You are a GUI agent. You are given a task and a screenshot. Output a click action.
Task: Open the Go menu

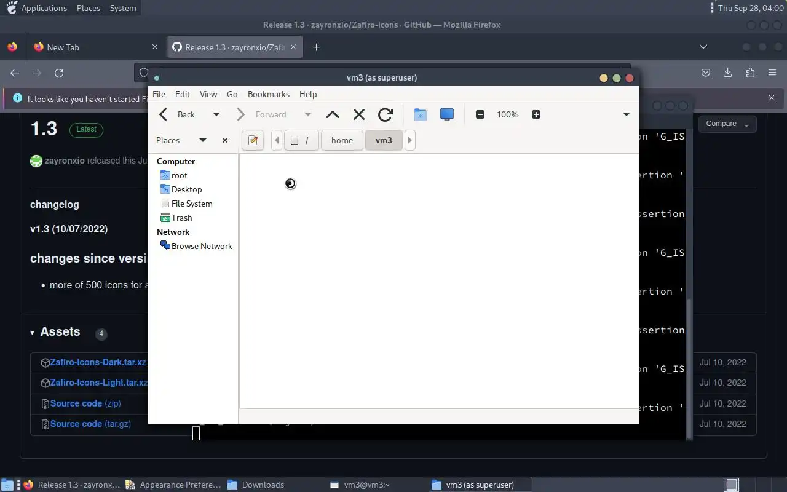tap(232, 94)
